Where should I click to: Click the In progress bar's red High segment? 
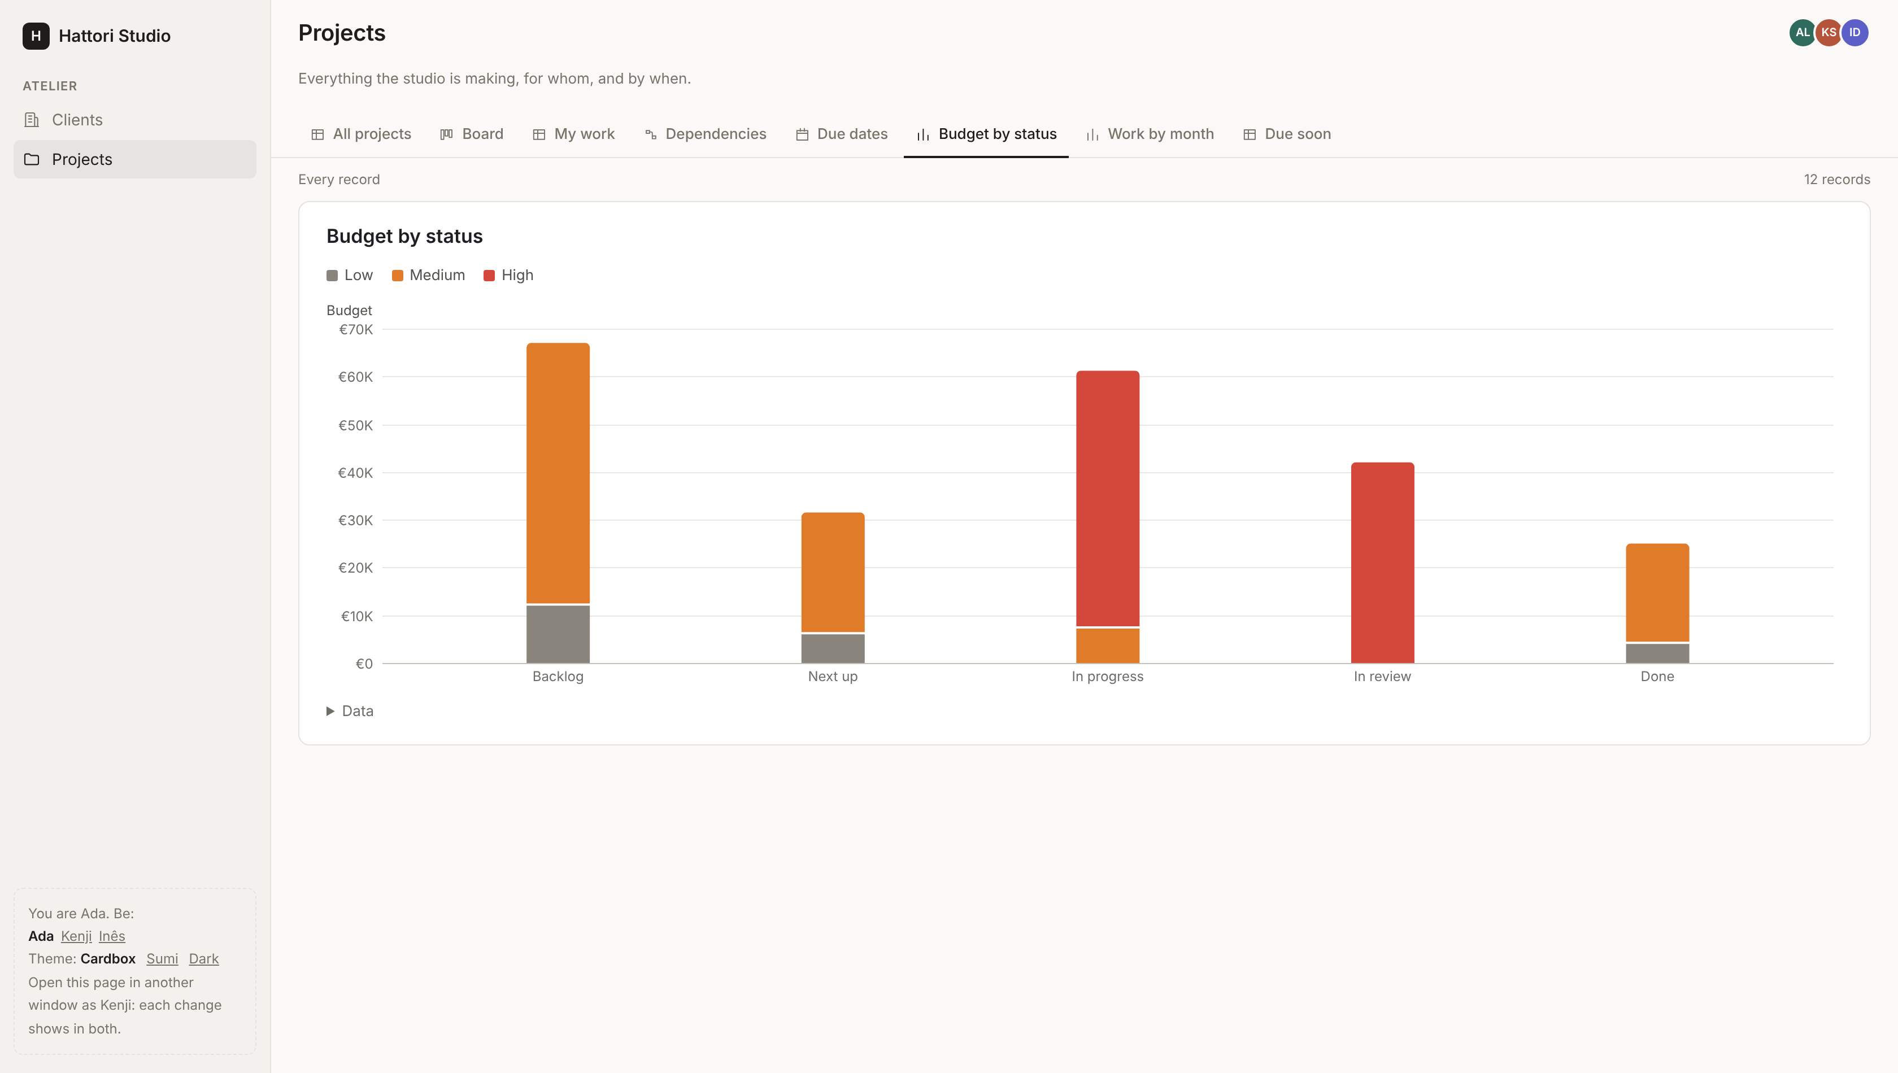1107,498
